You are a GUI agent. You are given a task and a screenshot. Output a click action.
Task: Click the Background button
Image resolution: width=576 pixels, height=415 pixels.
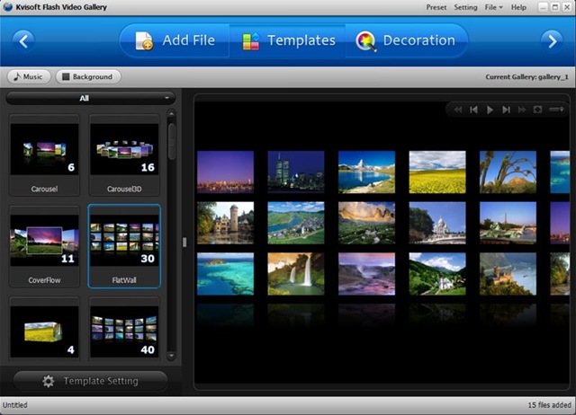coord(88,76)
